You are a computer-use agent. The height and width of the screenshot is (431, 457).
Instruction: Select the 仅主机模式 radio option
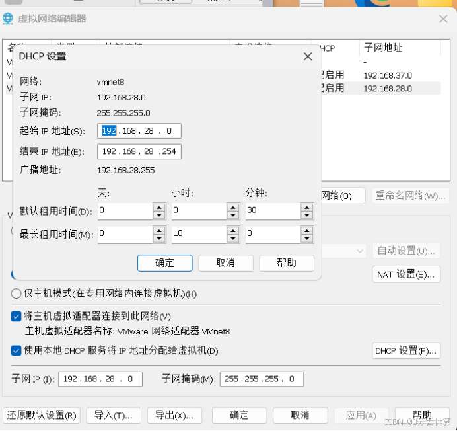17,294
